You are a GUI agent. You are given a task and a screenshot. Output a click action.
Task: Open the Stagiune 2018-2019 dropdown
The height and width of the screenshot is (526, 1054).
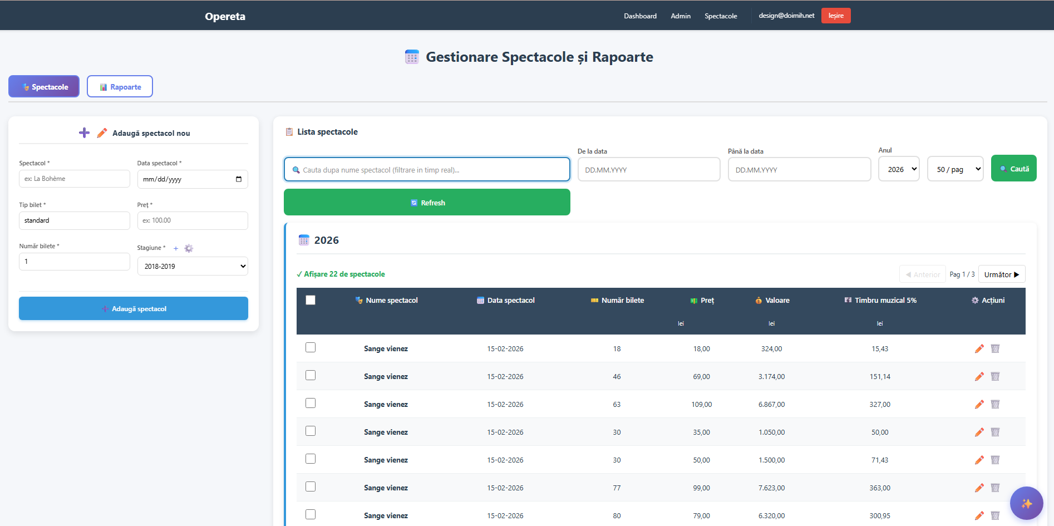coord(193,266)
